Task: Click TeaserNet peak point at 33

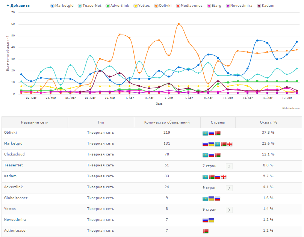Action: (x=90, y=56)
